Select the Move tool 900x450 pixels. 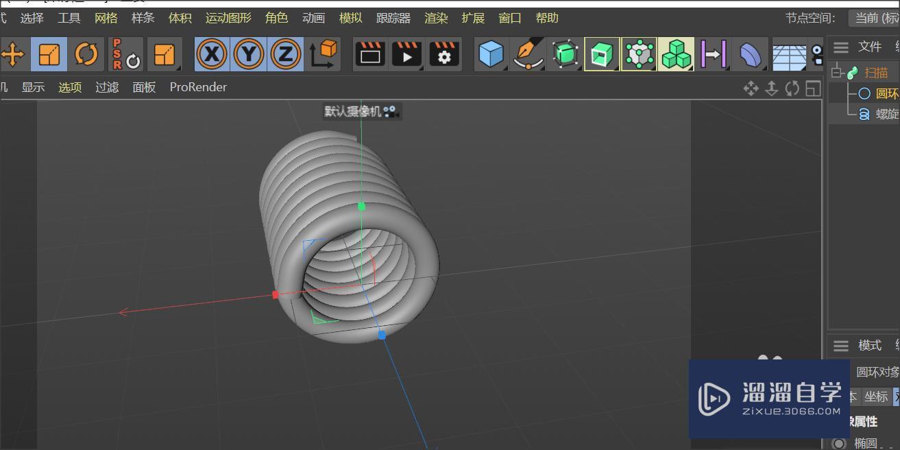(x=12, y=54)
